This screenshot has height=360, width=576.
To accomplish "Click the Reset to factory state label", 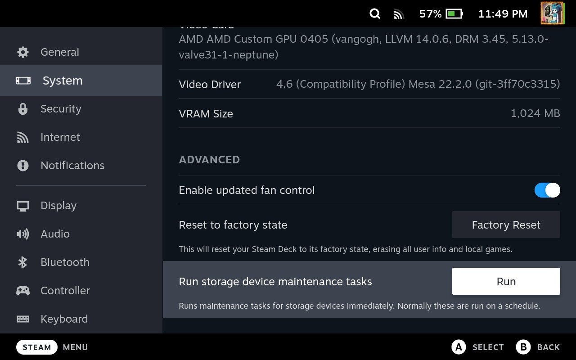I will [233, 225].
